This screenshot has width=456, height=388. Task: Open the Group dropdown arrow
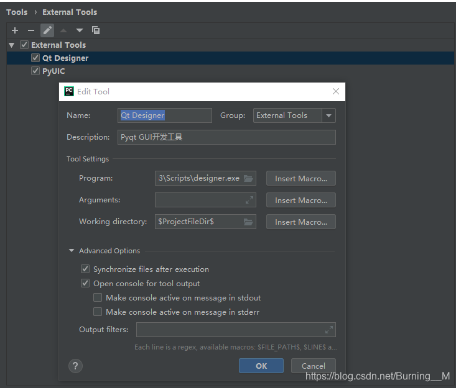click(x=328, y=115)
